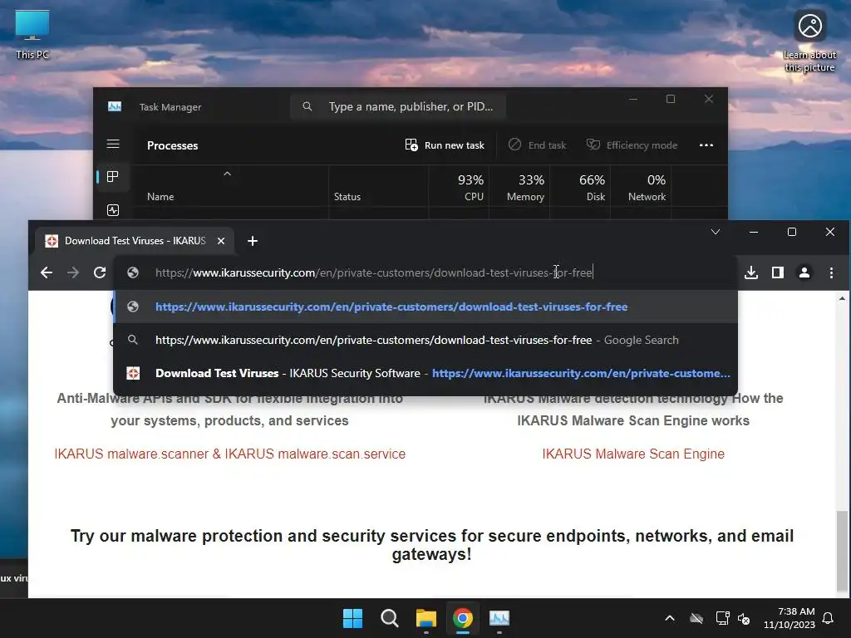
Task: Close the Download Test Viruses tab
Action: [221, 241]
